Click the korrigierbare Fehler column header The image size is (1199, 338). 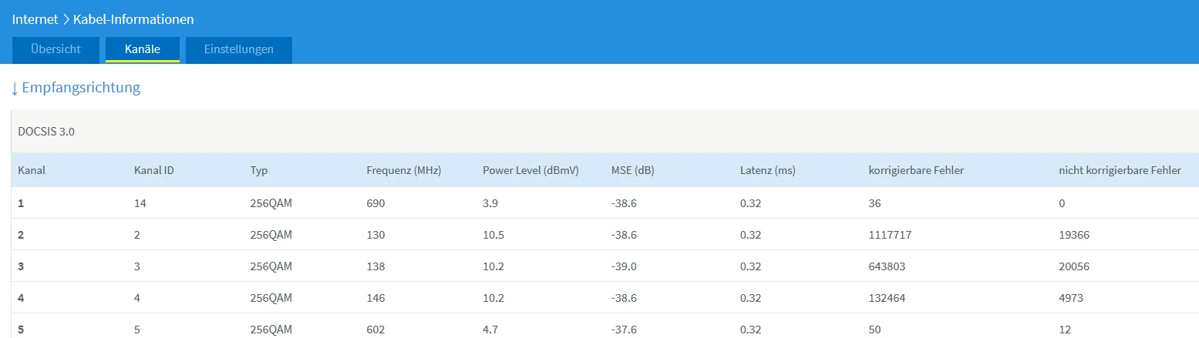(x=916, y=170)
